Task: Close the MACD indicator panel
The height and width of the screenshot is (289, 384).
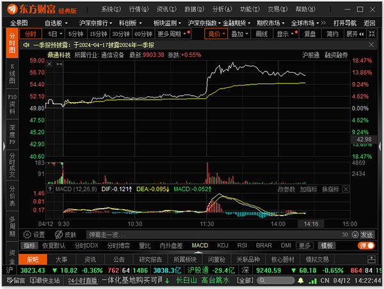Action: pyautogui.click(x=346, y=189)
